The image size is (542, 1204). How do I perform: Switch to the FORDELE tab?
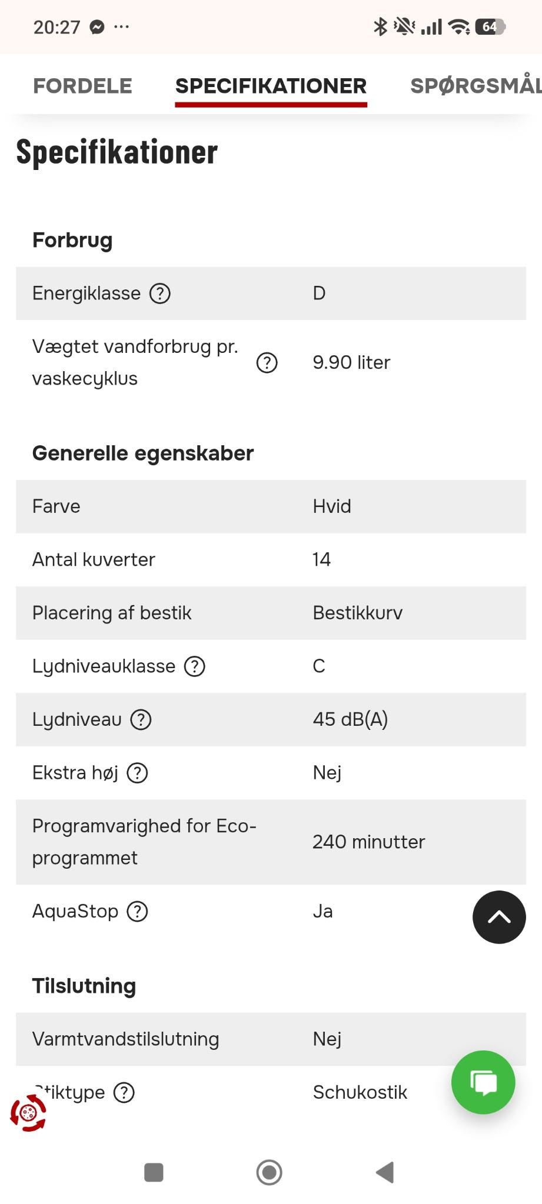(82, 86)
